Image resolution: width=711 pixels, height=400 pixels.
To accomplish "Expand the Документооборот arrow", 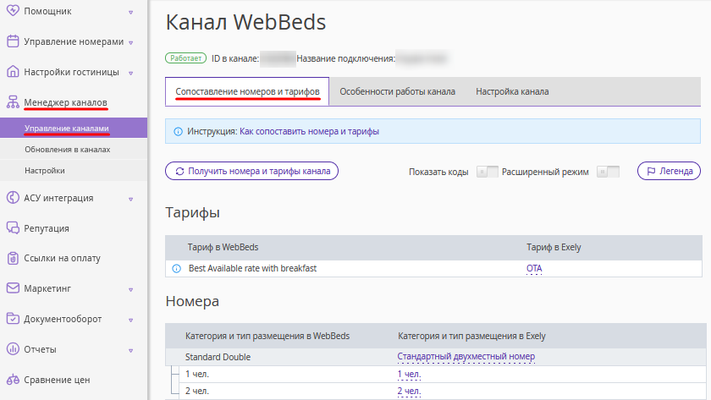I will point(130,320).
